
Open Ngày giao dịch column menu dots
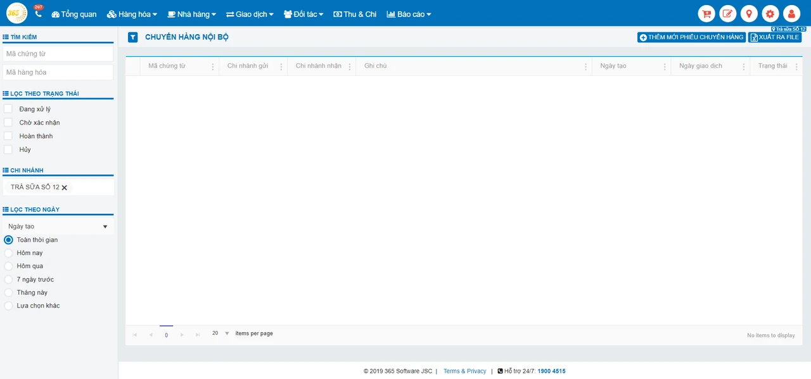(744, 66)
